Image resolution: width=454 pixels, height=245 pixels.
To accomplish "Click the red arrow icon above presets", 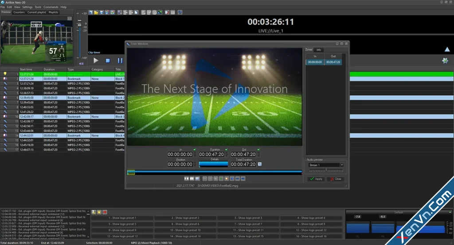I will click(105, 212).
